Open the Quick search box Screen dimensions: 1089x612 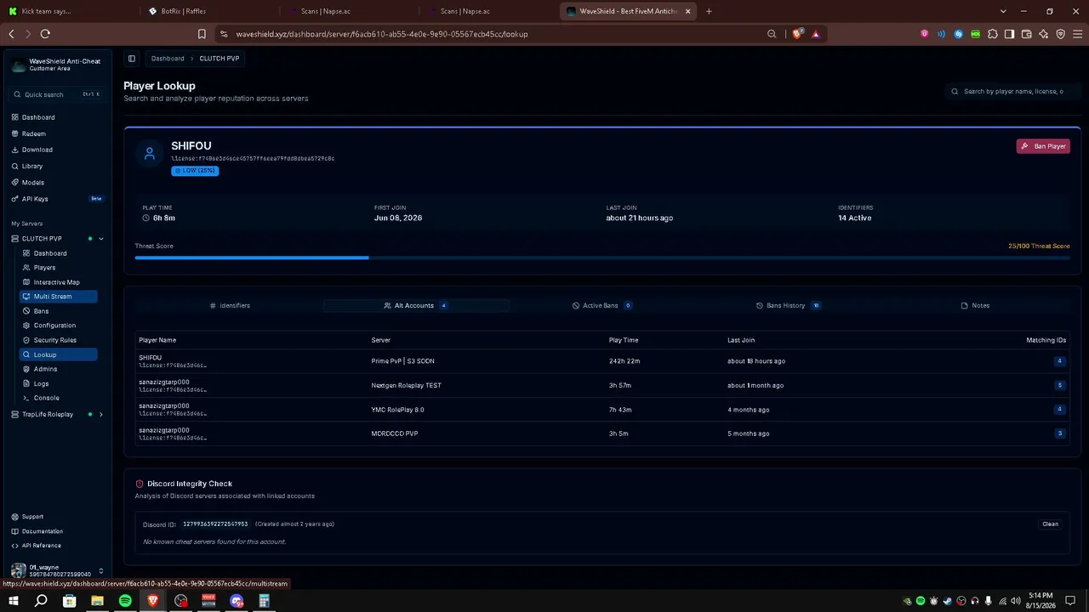tap(56, 94)
